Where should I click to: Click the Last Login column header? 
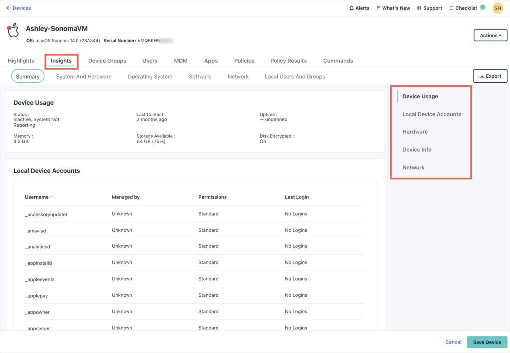[297, 197]
